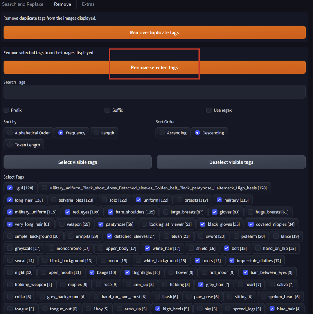This screenshot has height=314, width=313.
Task: Uncheck the black_gloves [35] tag
Action: (x=203, y=224)
